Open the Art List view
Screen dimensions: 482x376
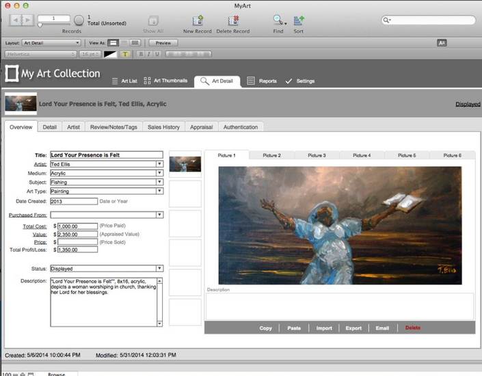click(124, 81)
